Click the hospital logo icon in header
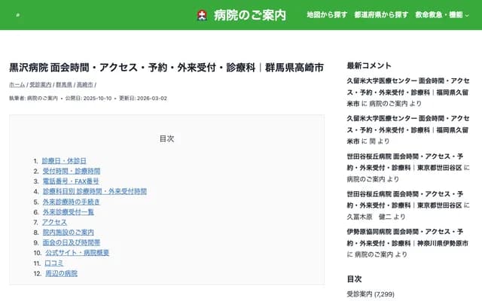Image resolution: width=482 pixels, height=301 pixels. tap(202, 15)
